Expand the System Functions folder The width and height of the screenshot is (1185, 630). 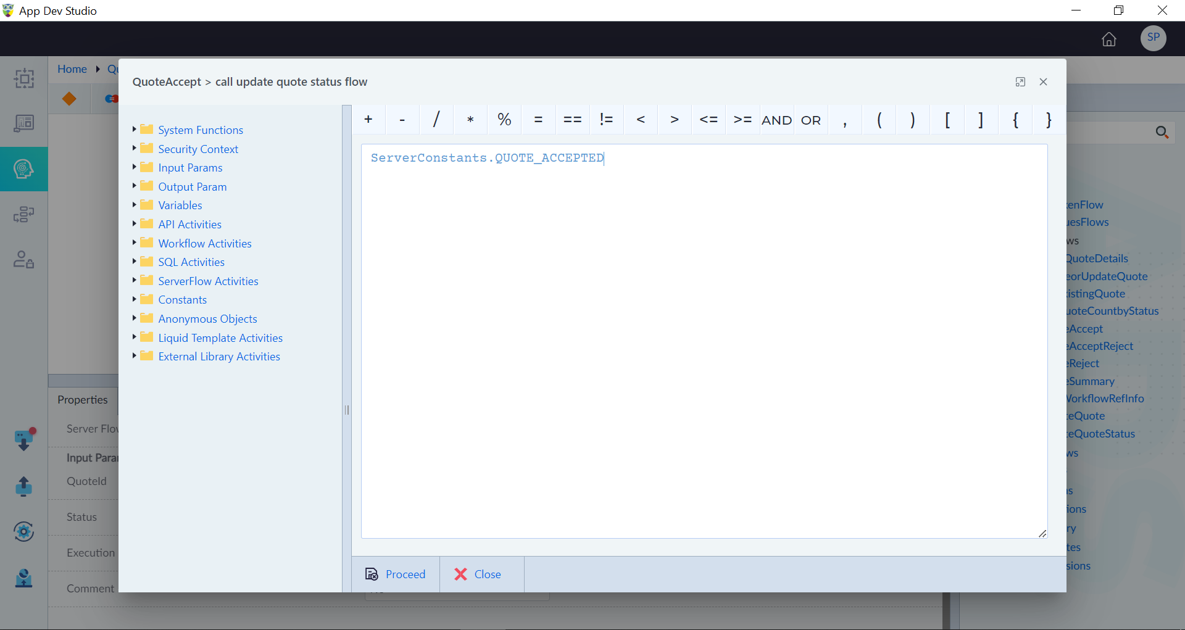134,129
